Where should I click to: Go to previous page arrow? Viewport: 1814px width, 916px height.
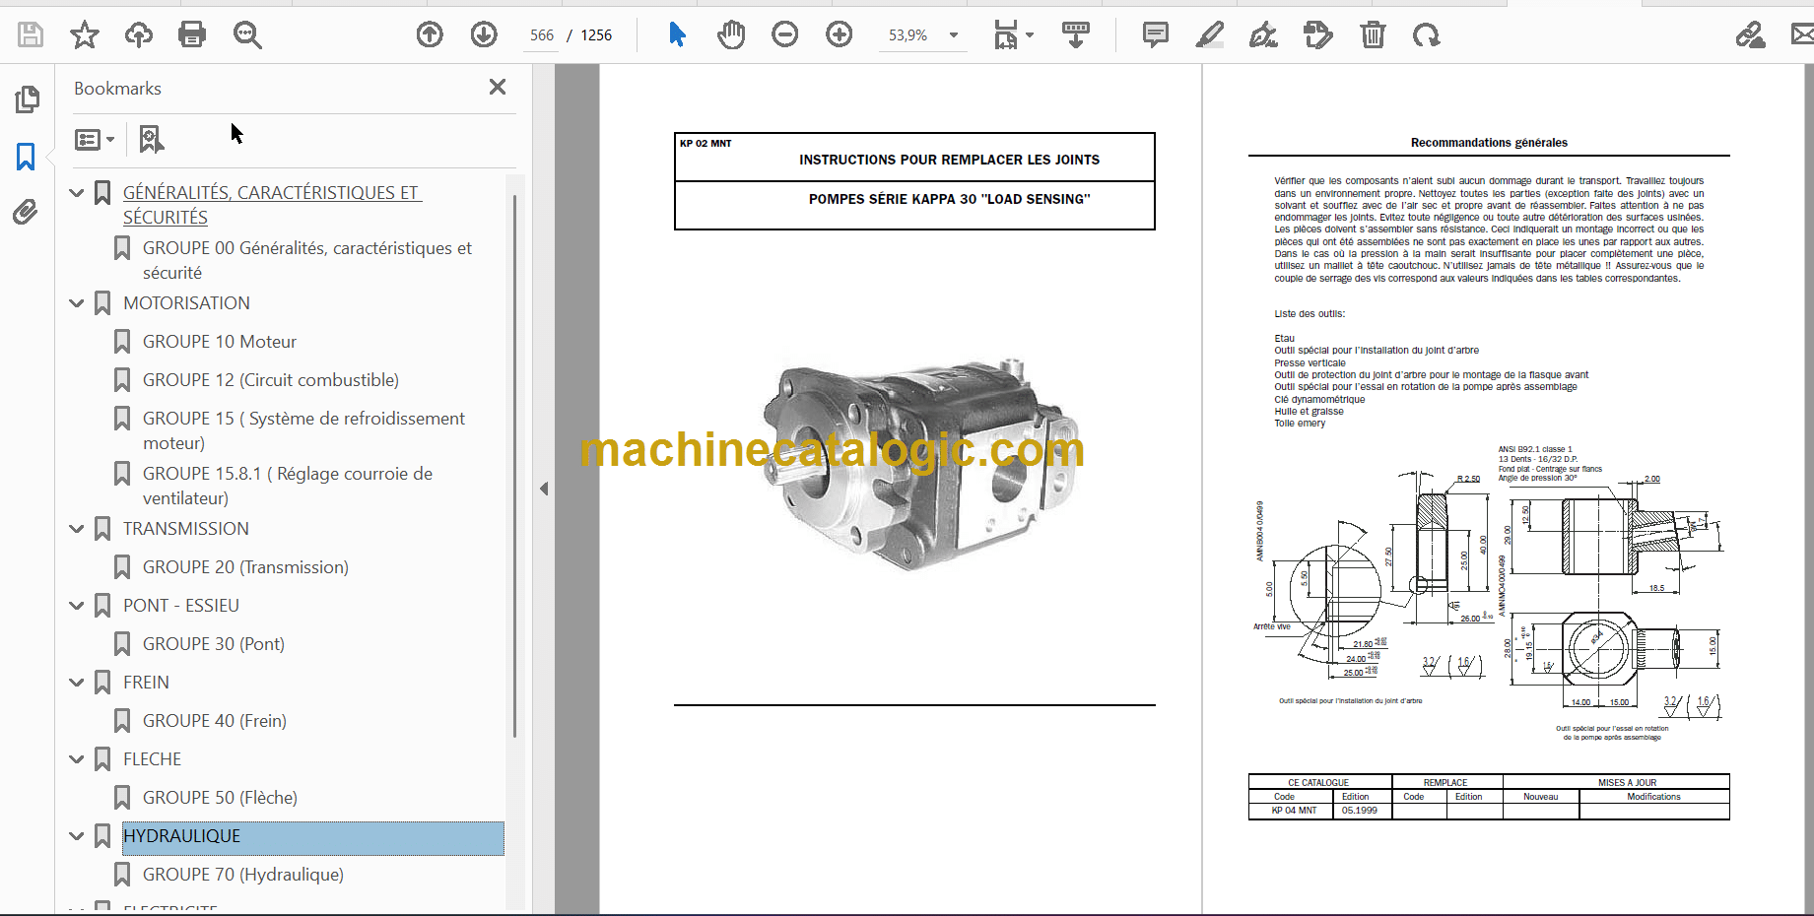coord(430,35)
